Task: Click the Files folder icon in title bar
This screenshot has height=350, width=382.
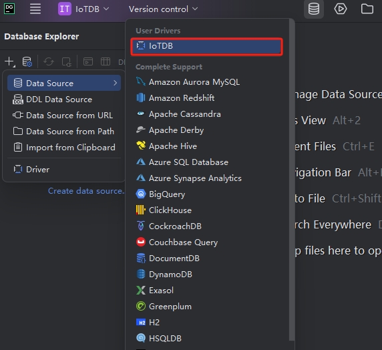Action: pos(367,9)
